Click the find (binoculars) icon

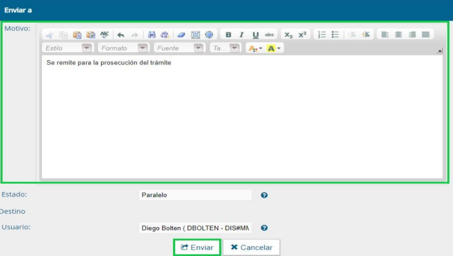tap(152, 35)
